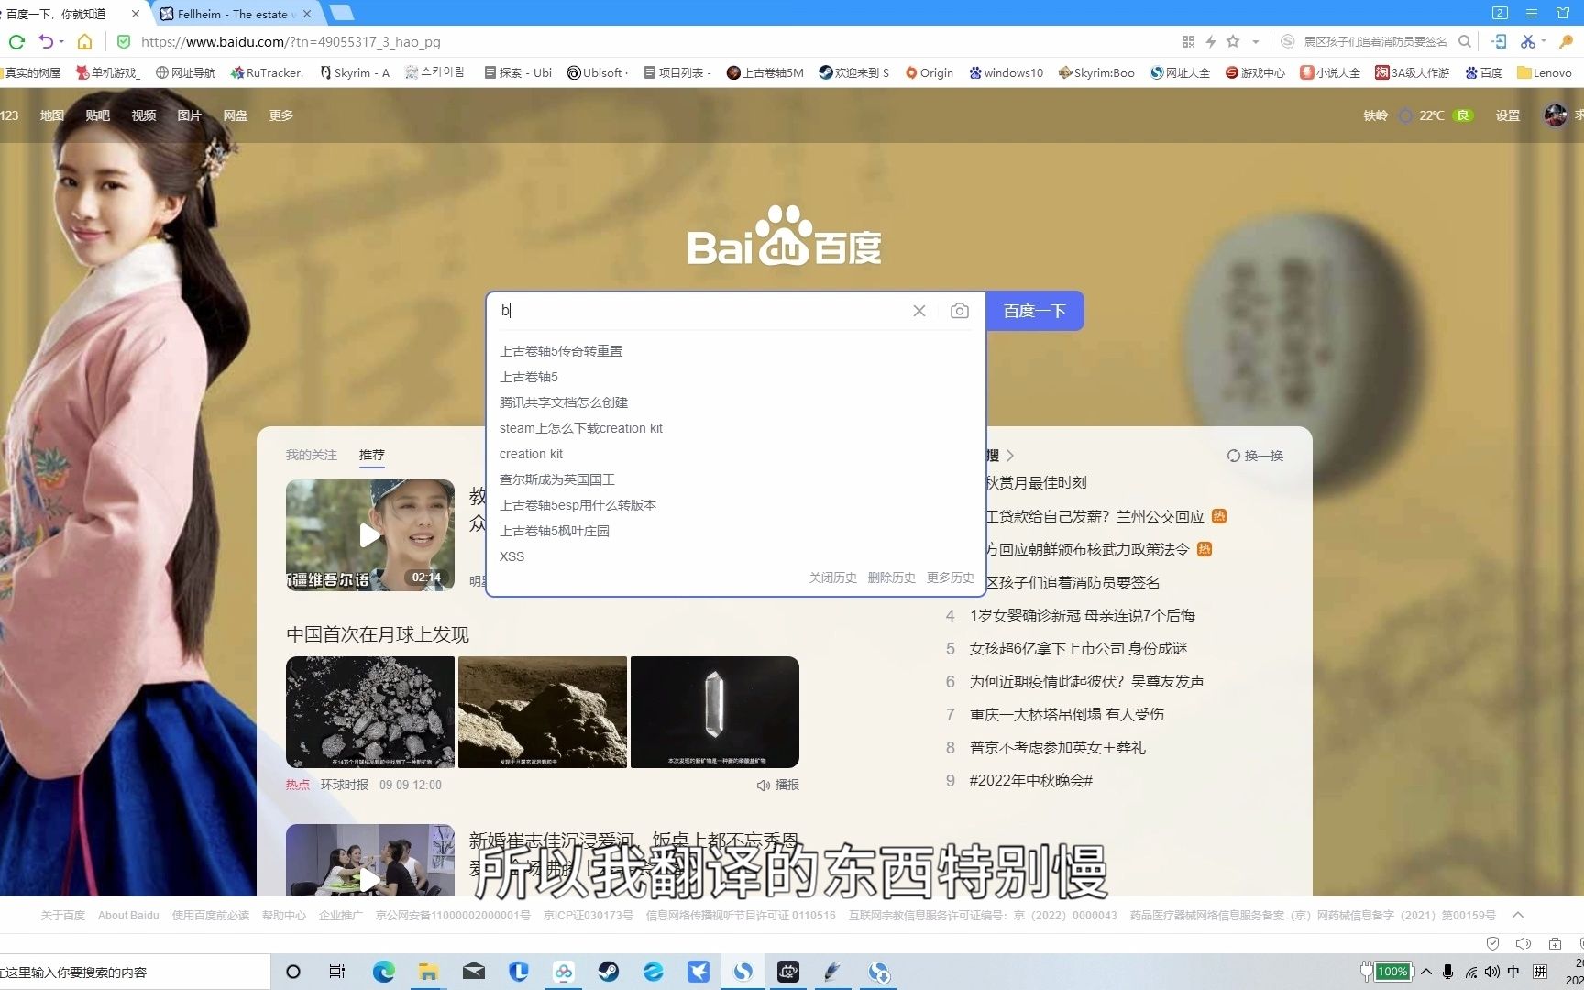Open a new browser tab

coord(341,13)
